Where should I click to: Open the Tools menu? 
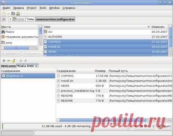[x=43, y=8]
